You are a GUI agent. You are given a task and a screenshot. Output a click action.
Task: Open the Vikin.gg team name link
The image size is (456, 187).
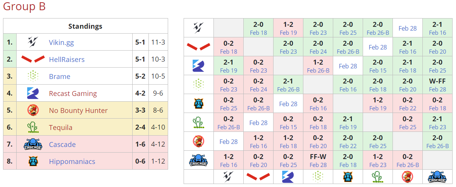tap(61, 42)
